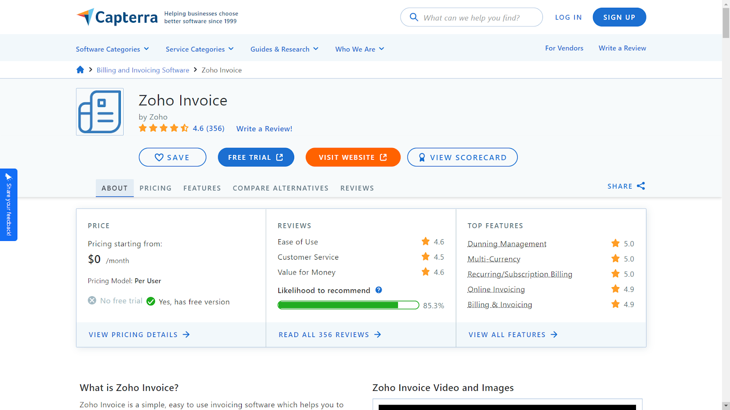This screenshot has width=730, height=410.
Task: Click the Save button
Action: click(x=172, y=157)
